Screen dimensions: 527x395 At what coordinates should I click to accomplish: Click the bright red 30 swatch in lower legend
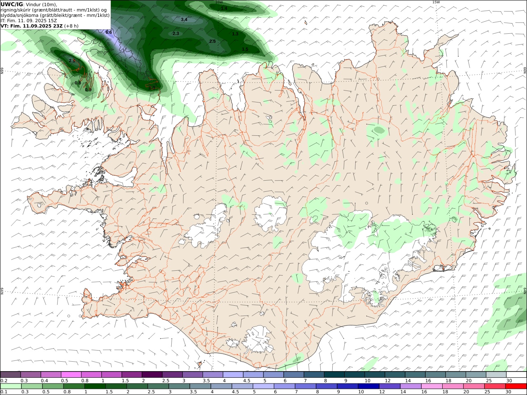click(x=515, y=386)
